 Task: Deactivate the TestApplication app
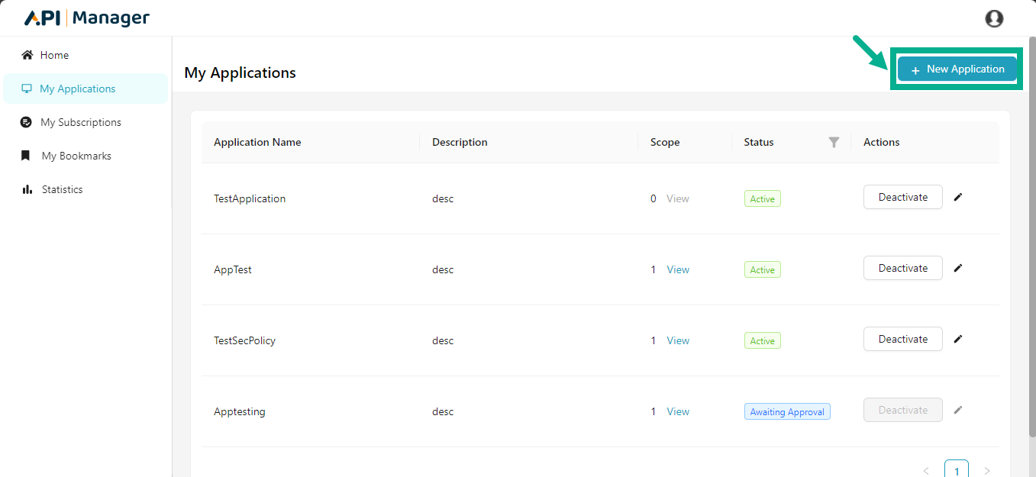[x=902, y=197]
